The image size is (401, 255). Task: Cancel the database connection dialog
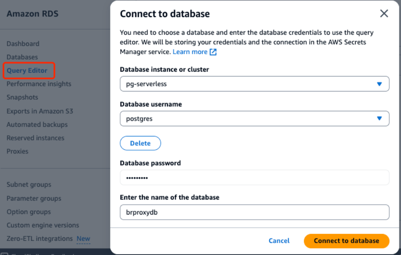click(x=279, y=240)
